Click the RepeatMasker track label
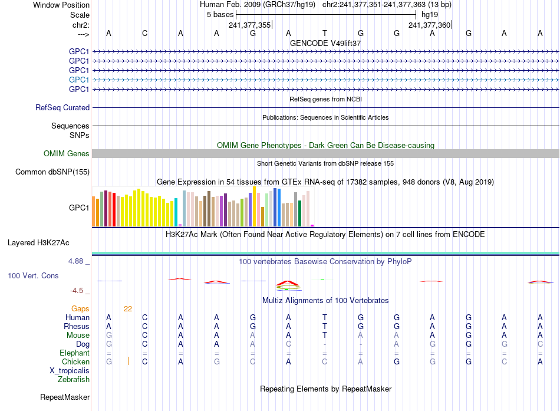Image resolution: width=560 pixels, height=411 pixels. point(65,397)
